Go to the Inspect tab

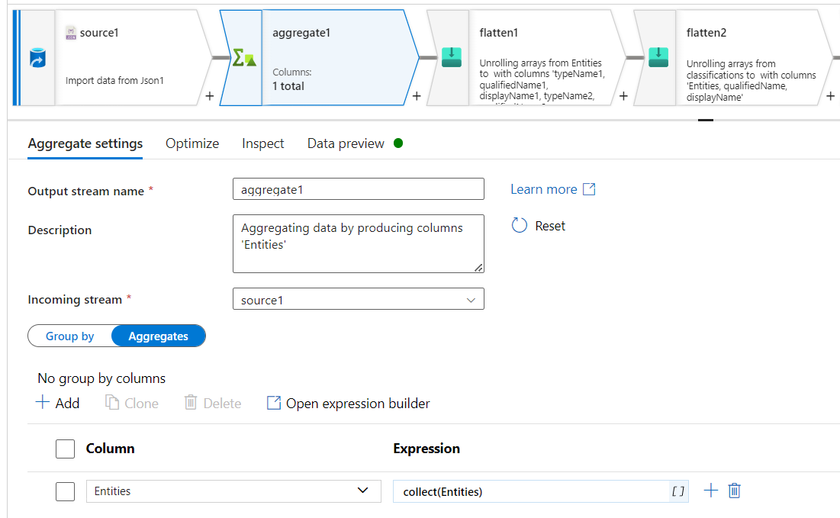pos(263,143)
